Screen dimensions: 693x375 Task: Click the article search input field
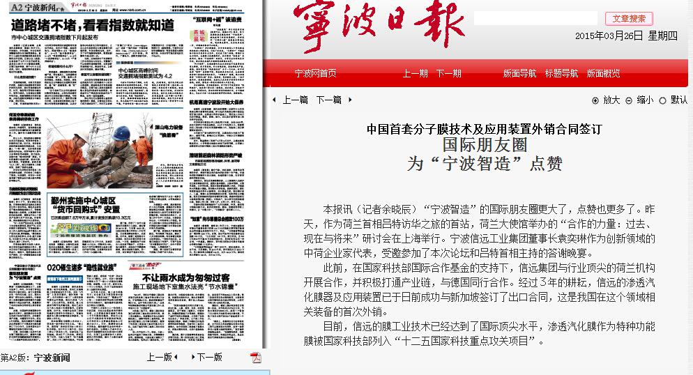click(x=536, y=18)
